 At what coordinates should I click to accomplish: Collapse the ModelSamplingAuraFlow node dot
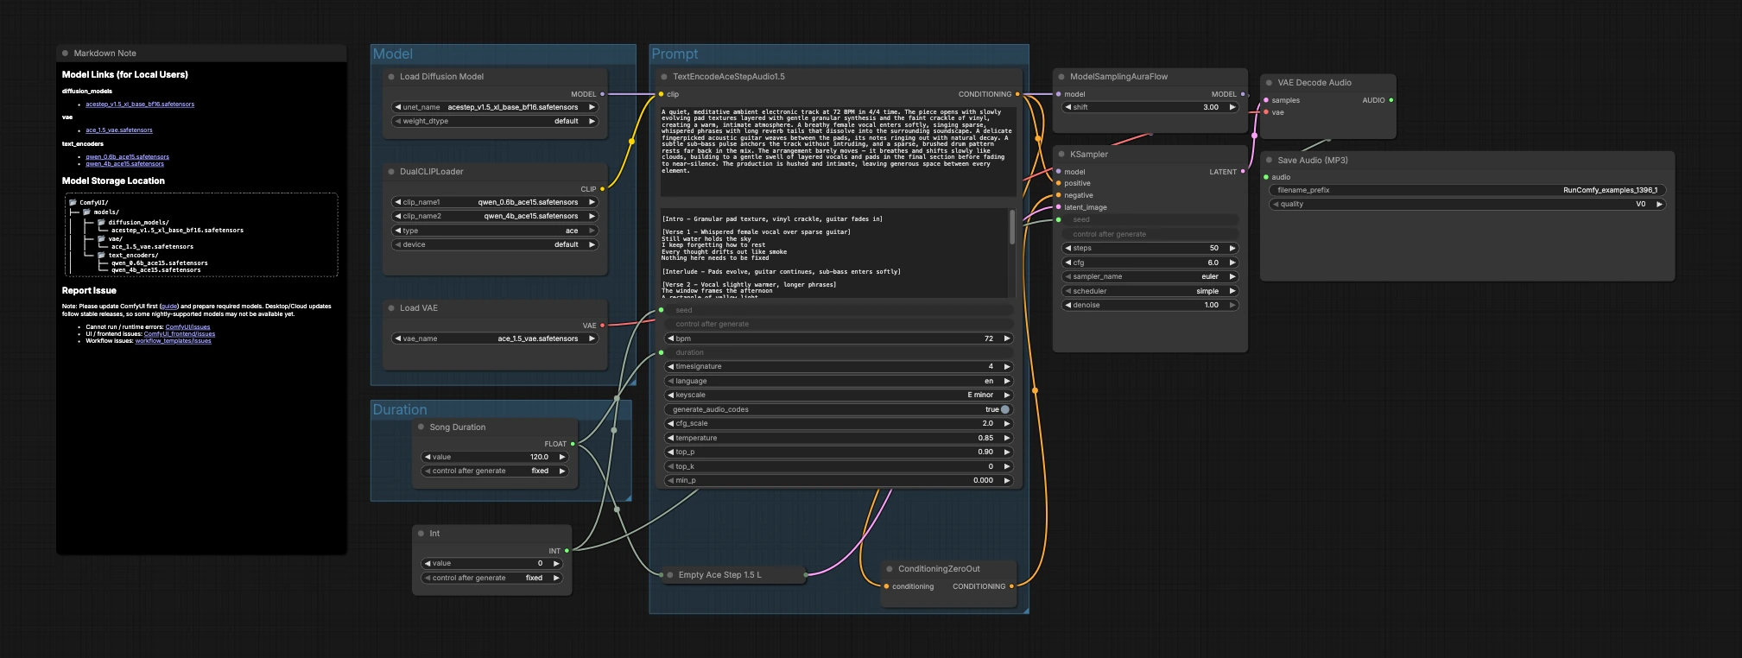(x=1061, y=77)
